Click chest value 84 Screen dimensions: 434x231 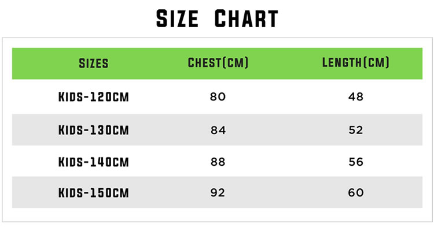218,130
